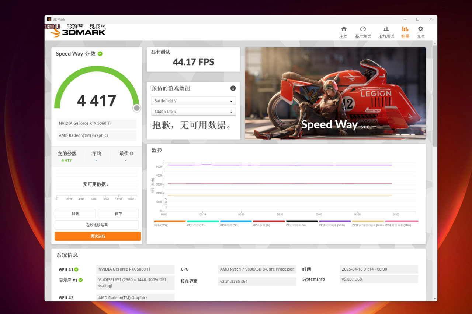The image size is (472, 314).
Task: Click the GPU #2 value AMD Radeon(TM) Graphics
Action: pos(135,298)
